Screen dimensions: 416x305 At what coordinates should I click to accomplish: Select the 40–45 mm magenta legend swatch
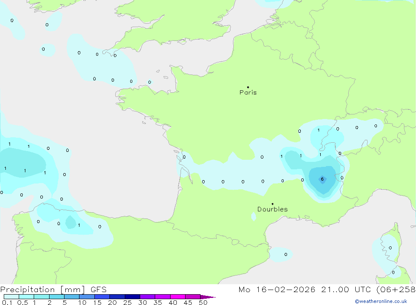click(178, 297)
